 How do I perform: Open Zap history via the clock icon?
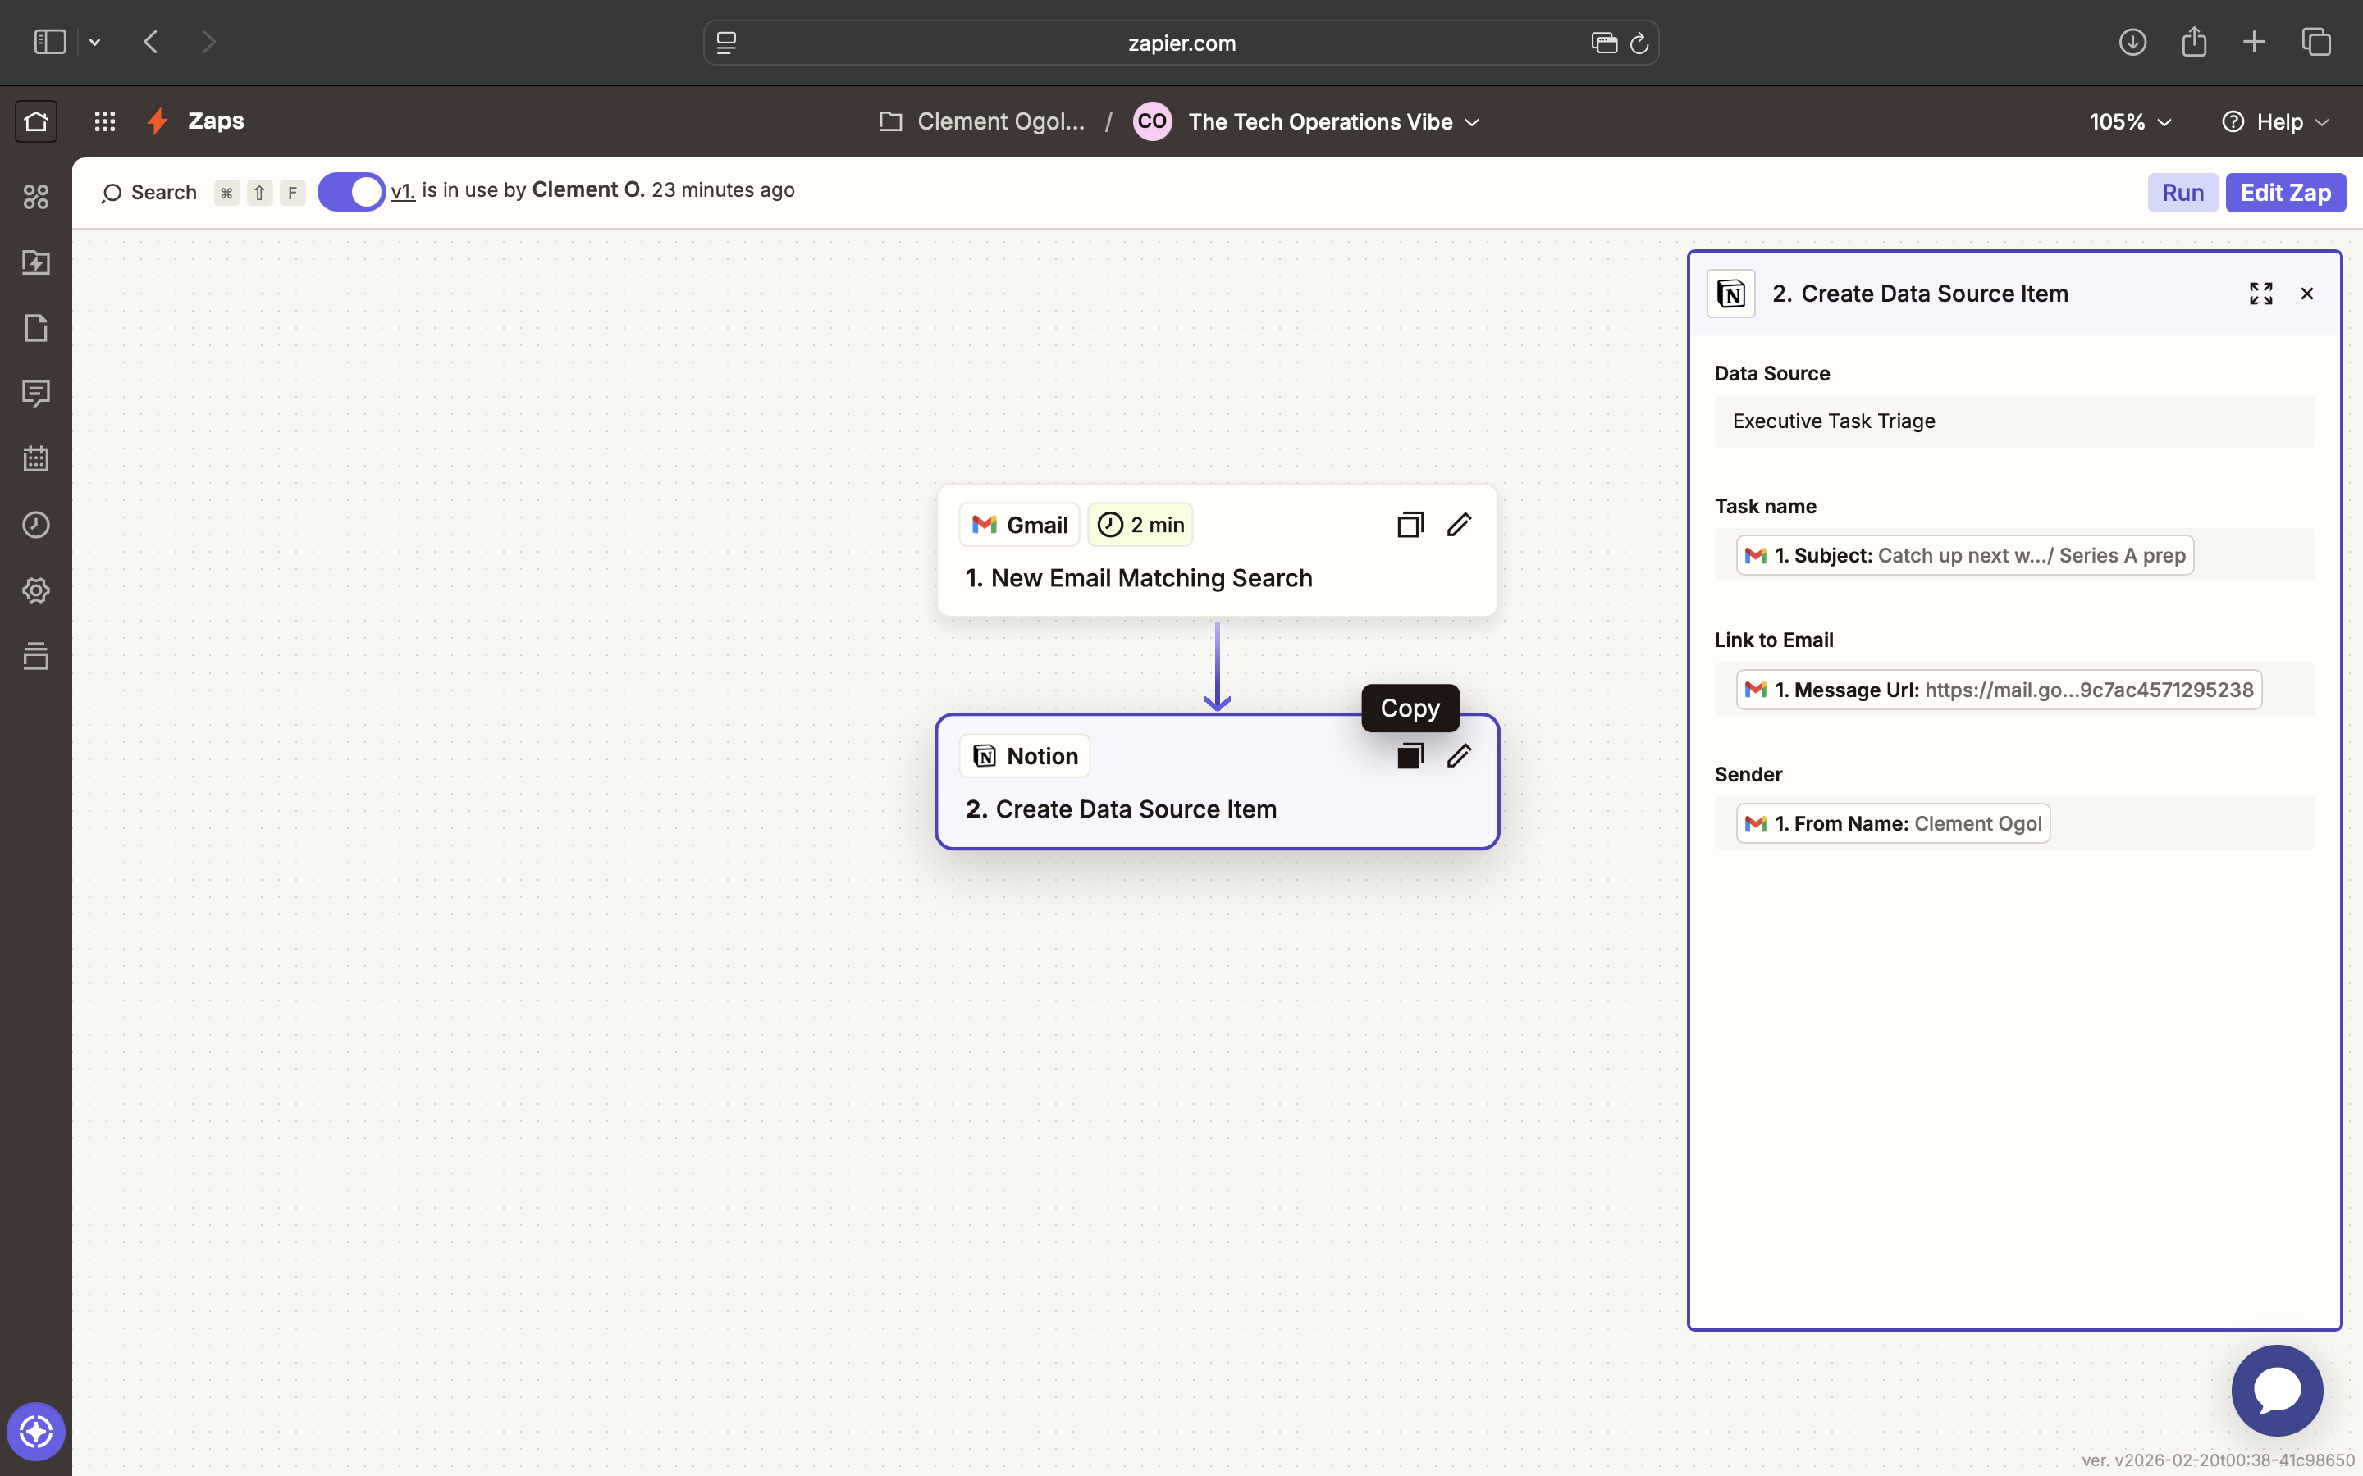click(36, 524)
